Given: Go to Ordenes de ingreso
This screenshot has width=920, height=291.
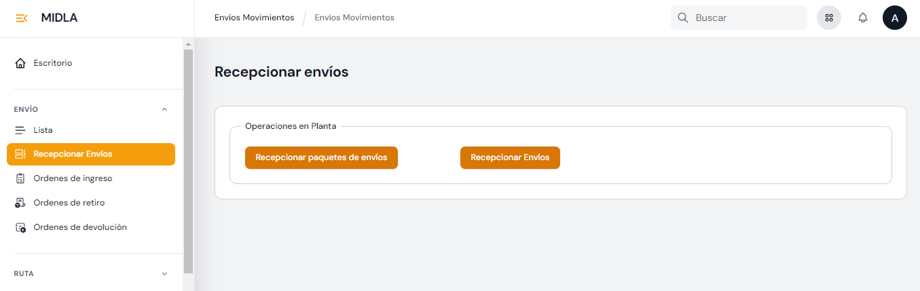Looking at the screenshot, I should pyautogui.click(x=73, y=178).
